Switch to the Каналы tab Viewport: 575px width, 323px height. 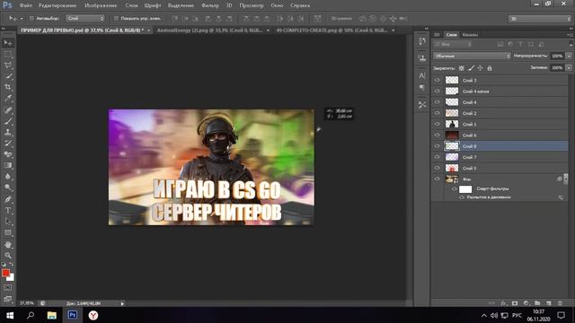[x=470, y=35]
